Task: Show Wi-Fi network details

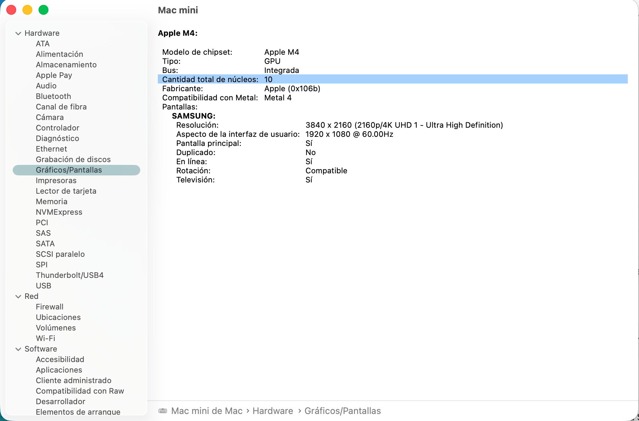Action: coord(46,338)
